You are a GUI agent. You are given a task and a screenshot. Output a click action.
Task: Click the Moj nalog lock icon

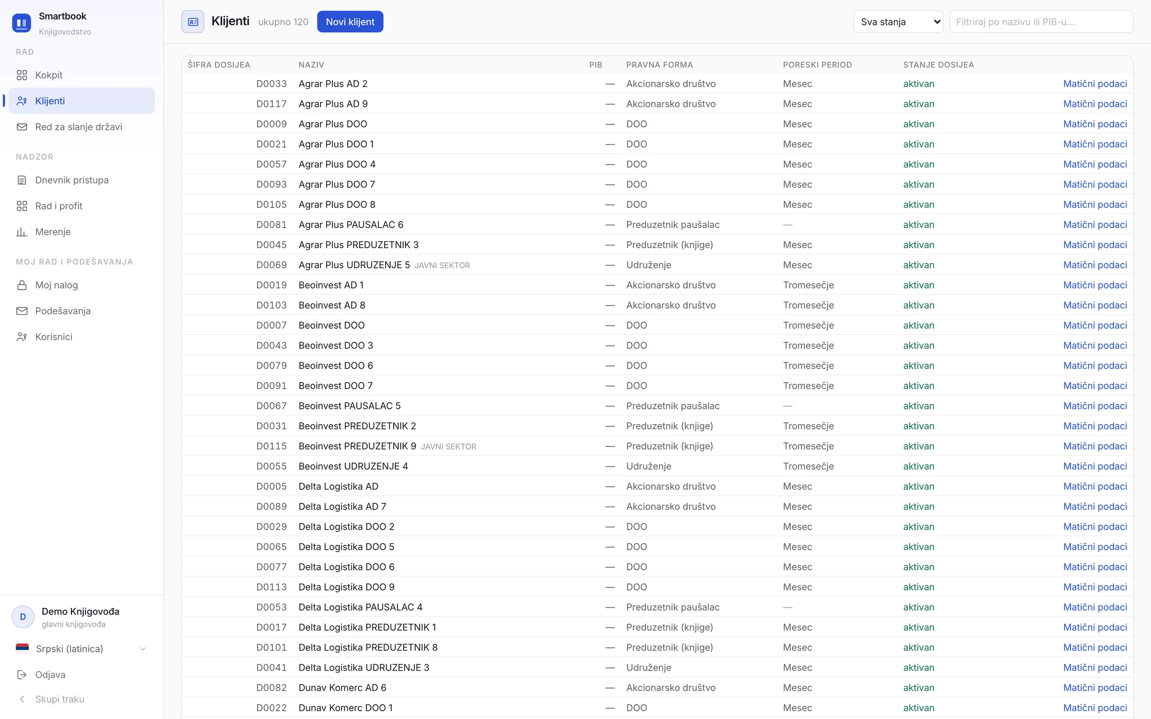[22, 285]
